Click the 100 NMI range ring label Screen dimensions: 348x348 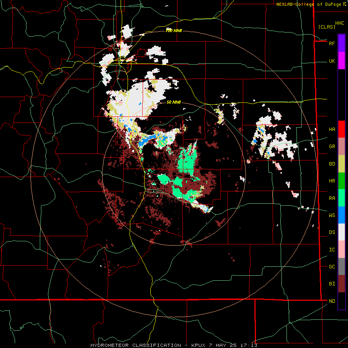(174, 31)
